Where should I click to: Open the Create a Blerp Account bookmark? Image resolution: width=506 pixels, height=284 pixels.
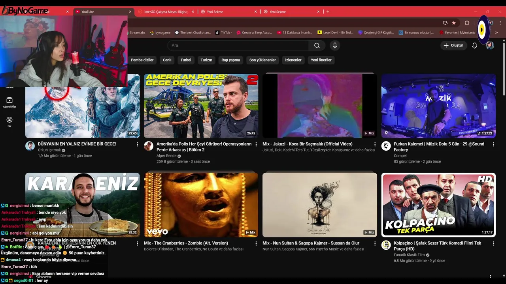point(254,33)
